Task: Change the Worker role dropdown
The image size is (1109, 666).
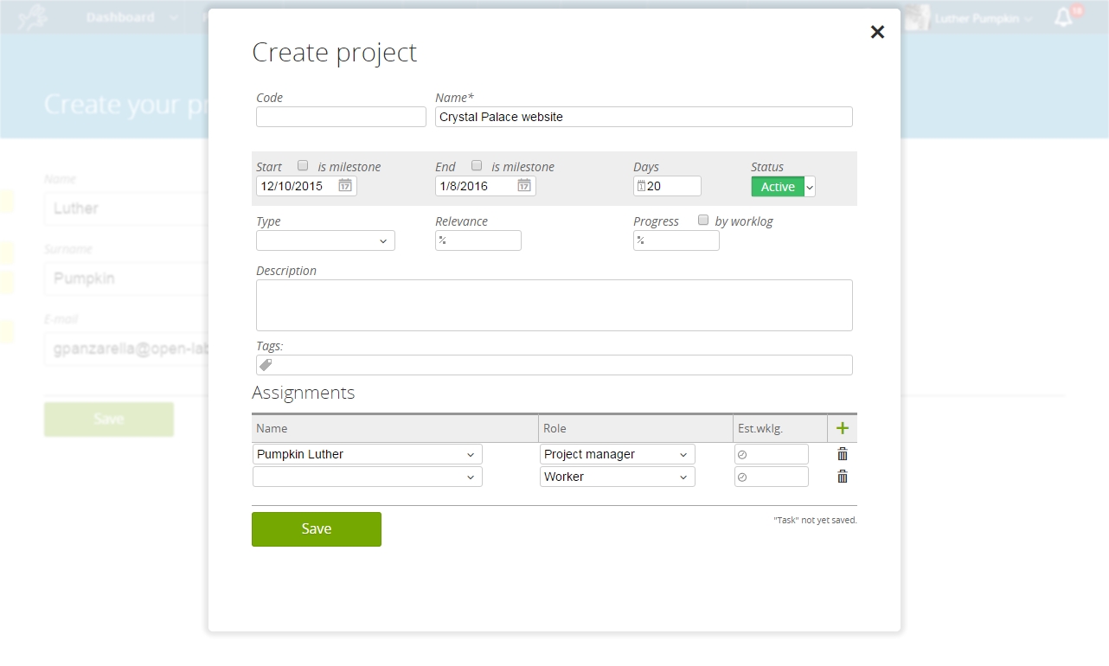Action: point(618,477)
